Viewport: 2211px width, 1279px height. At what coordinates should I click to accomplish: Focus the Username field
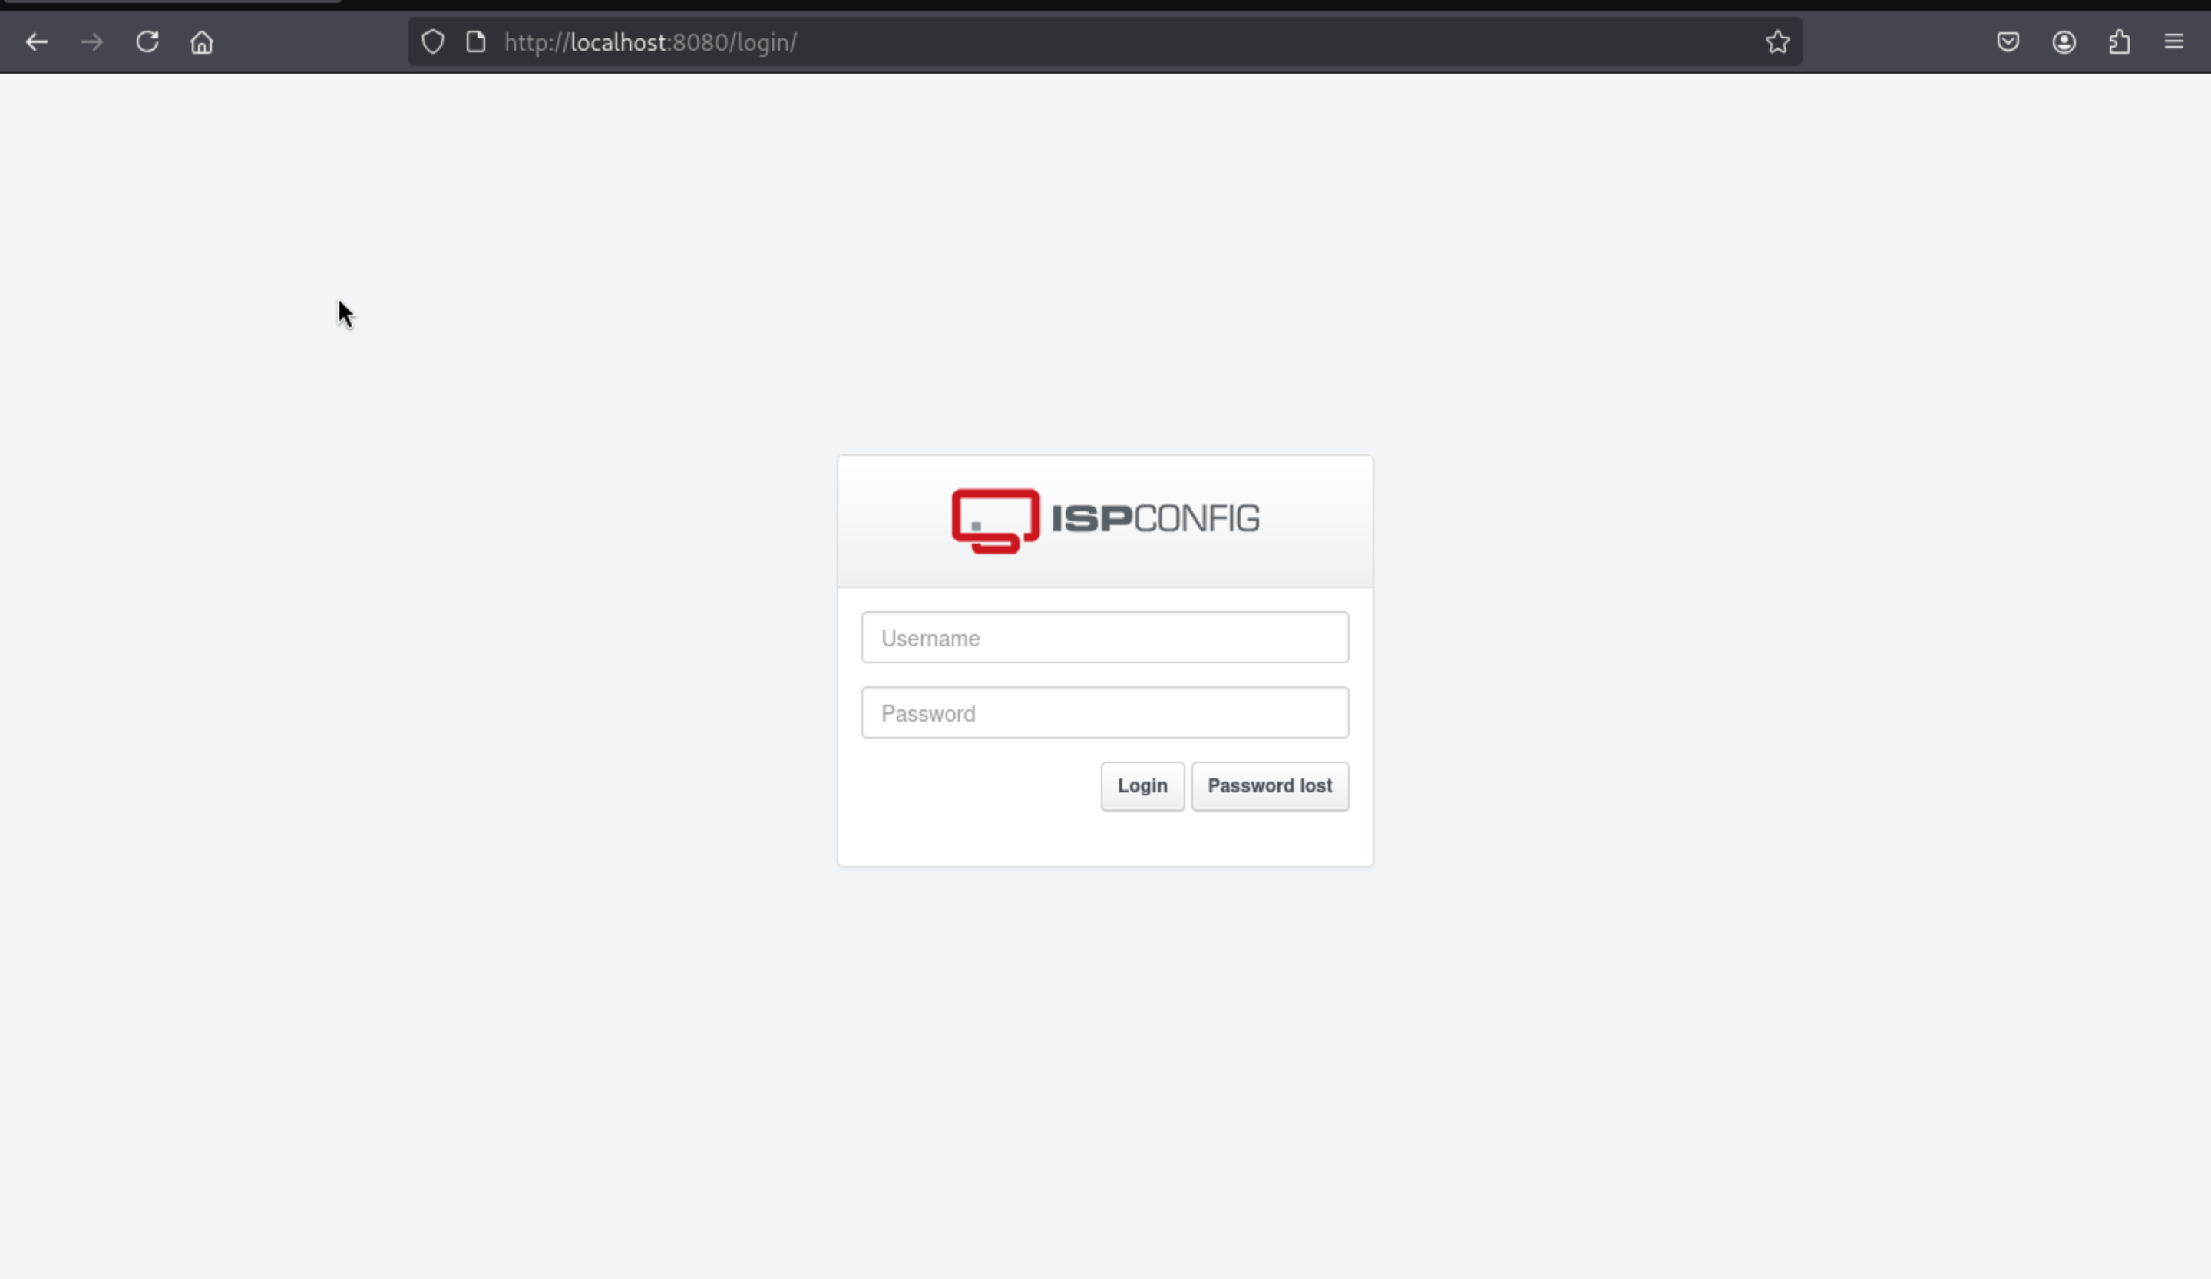click(1105, 638)
